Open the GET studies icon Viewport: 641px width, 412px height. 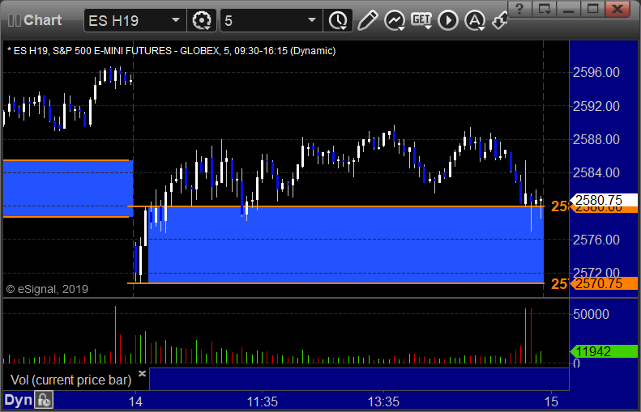421,20
